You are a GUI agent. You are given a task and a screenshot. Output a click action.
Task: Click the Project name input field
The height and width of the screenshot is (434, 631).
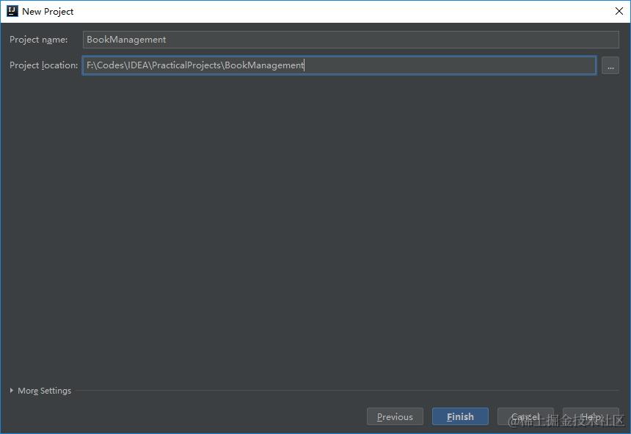[351, 40]
